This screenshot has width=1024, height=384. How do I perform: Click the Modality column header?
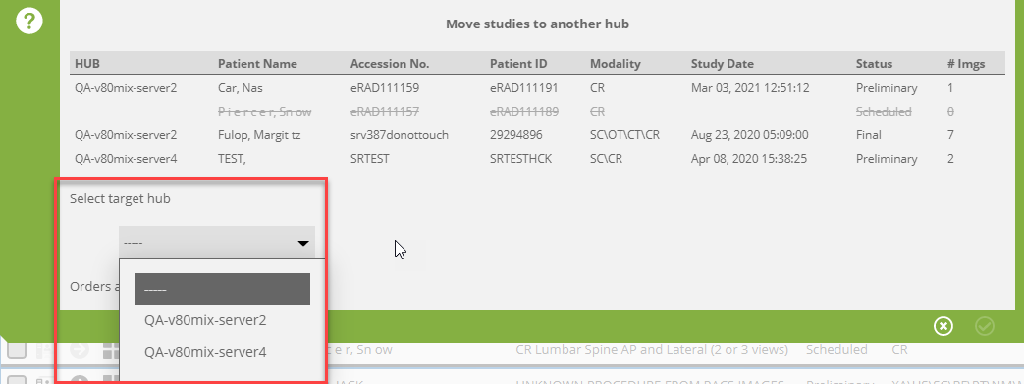(x=616, y=64)
